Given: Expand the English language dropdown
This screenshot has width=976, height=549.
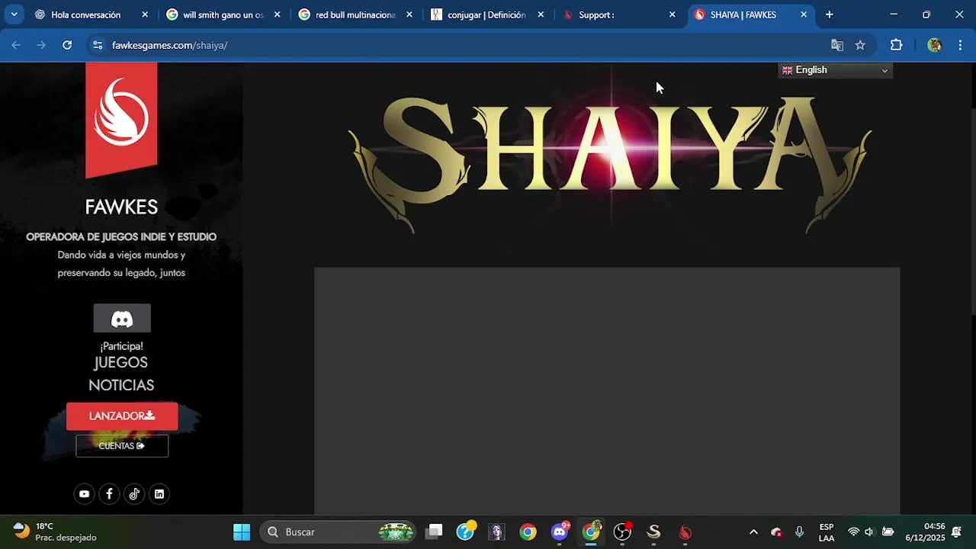Looking at the screenshot, I should click(x=836, y=70).
